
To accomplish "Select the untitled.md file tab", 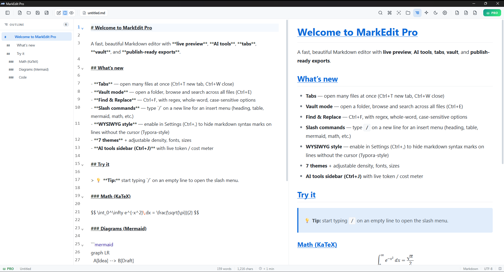I will (94, 13).
